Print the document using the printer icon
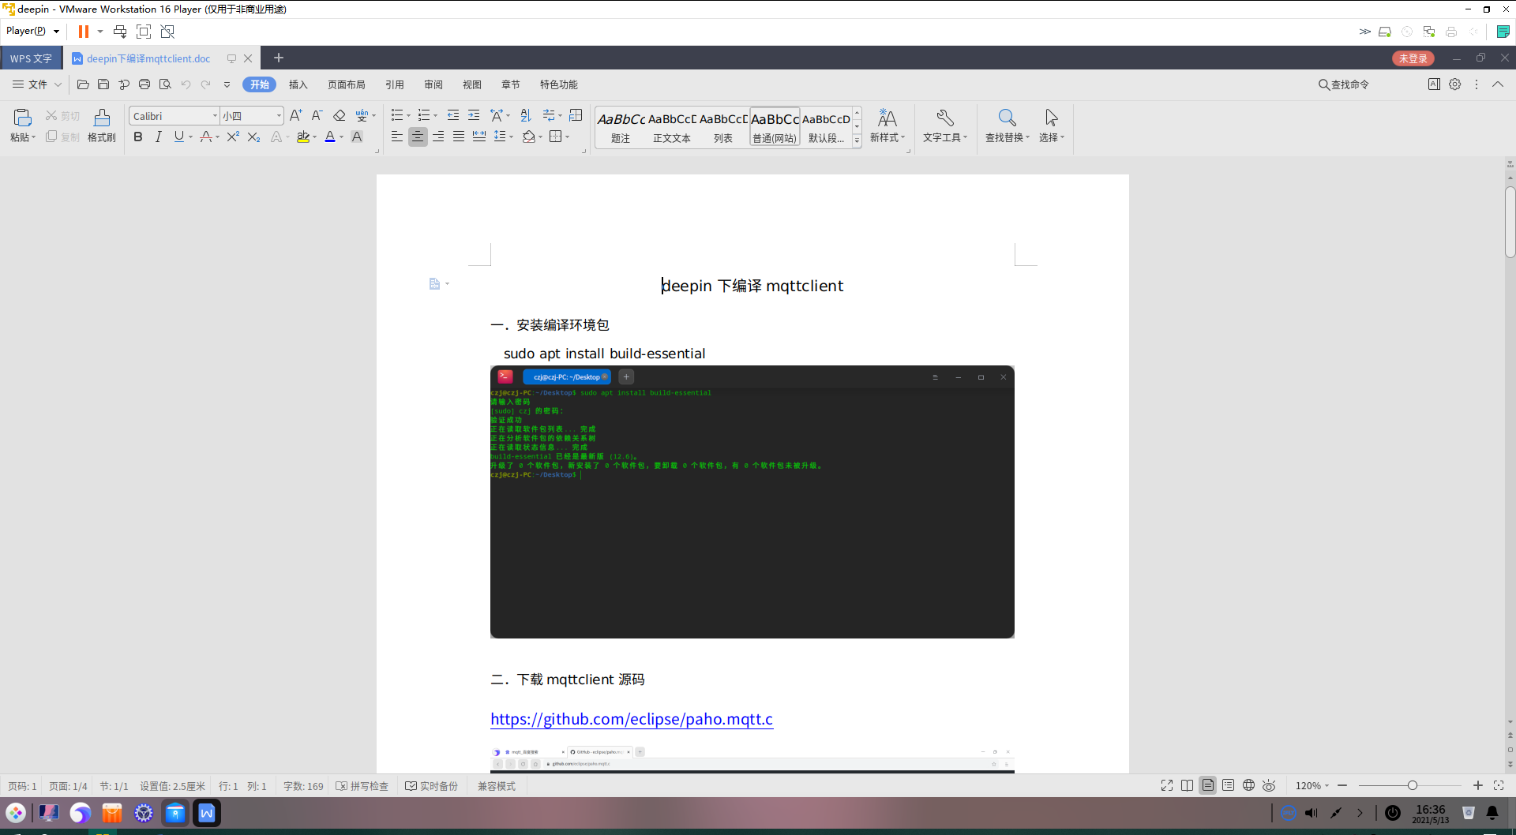 144,84
